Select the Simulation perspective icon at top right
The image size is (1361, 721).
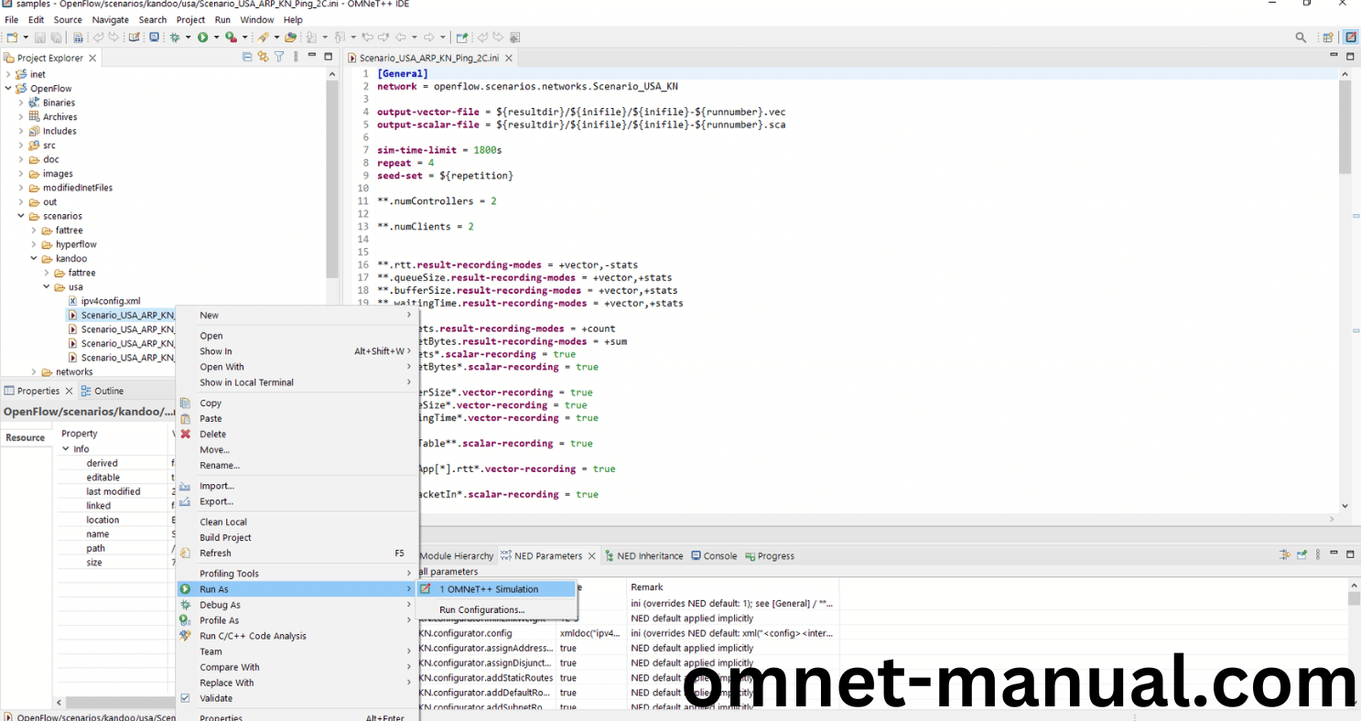click(1350, 38)
